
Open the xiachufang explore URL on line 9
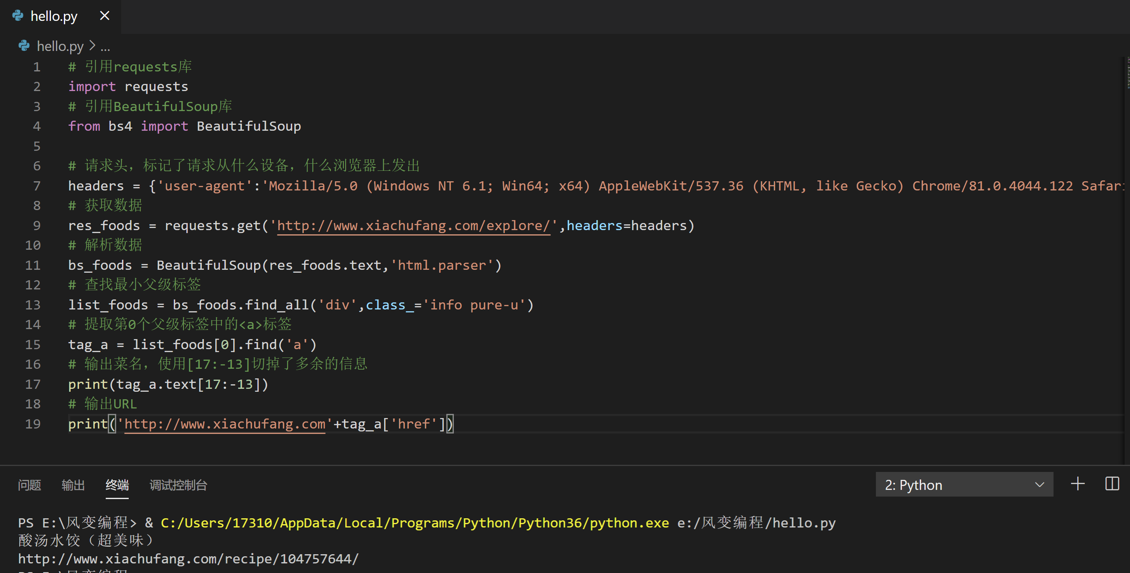tap(414, 226)
